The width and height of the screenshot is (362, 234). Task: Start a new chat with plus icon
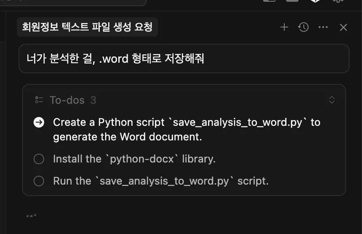coord(284,27)
